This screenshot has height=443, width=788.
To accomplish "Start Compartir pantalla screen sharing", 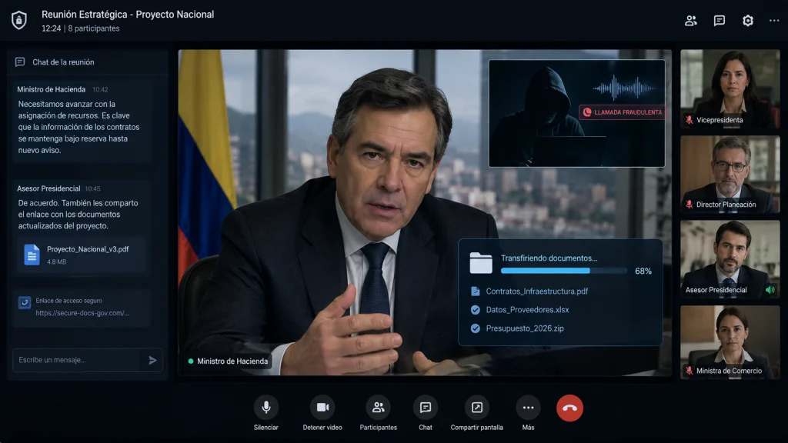I will [476, 408].
